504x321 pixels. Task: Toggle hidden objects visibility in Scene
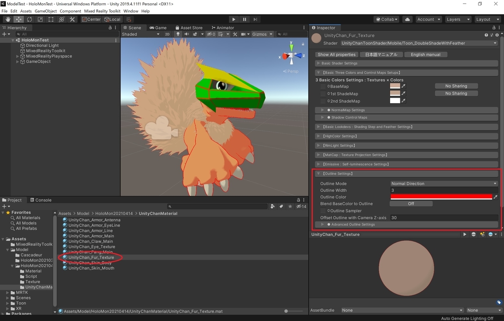coord(211,34)
